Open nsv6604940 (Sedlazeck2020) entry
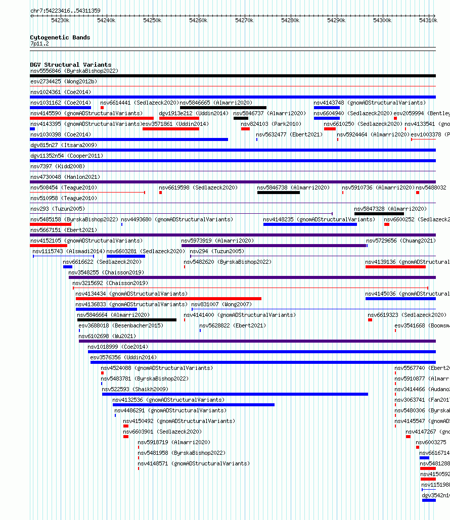The height and width of the screenshot is (520, 450). pos(353,113)
